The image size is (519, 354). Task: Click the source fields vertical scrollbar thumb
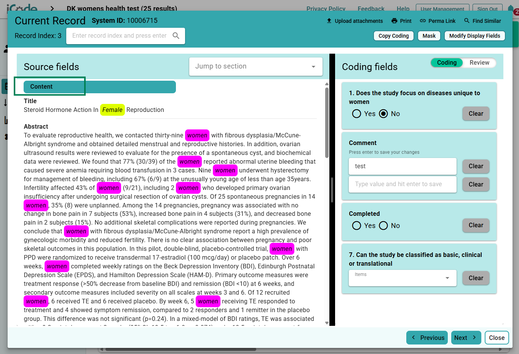coord(327,123)
